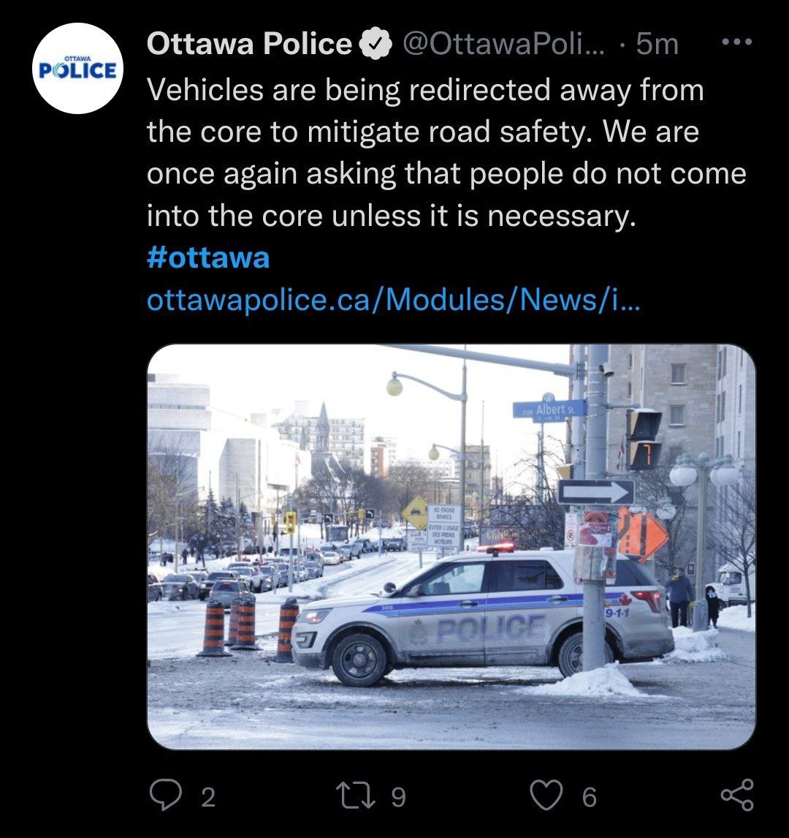Click the reply count number 2
The height and width of the screenshot is (838, 789).
point(208,797)
